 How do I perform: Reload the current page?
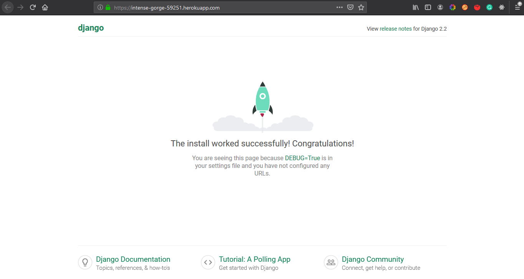tap(33, 7)
